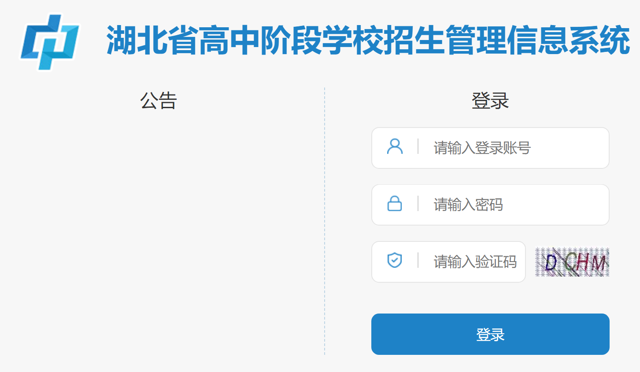Click the 登录 heading above the form
640x372 pixels.
[x=490, y=101]
